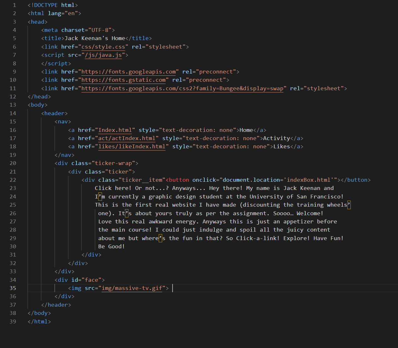Click the charset "UTF-8" value

[x=100, y=30]
